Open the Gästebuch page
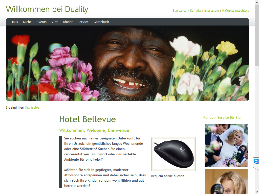 pyautogui.click(x=101, y=22)
